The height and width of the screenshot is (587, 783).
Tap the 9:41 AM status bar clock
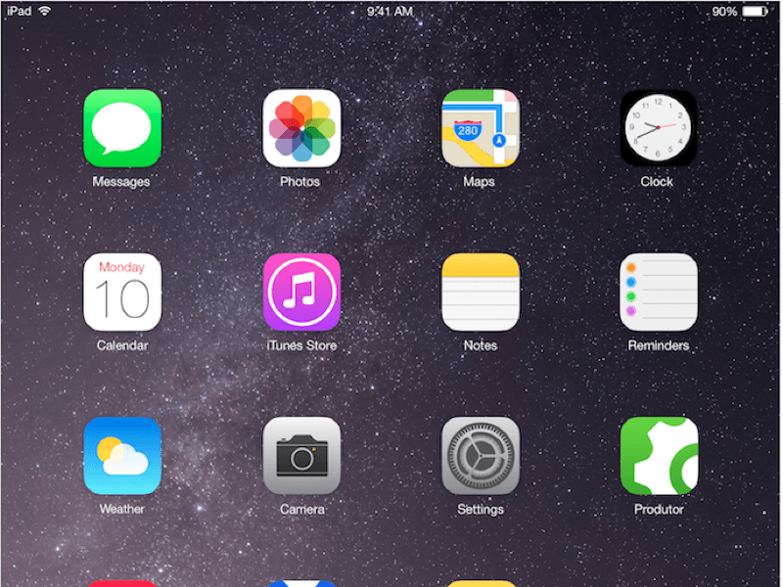click(390, 11)
